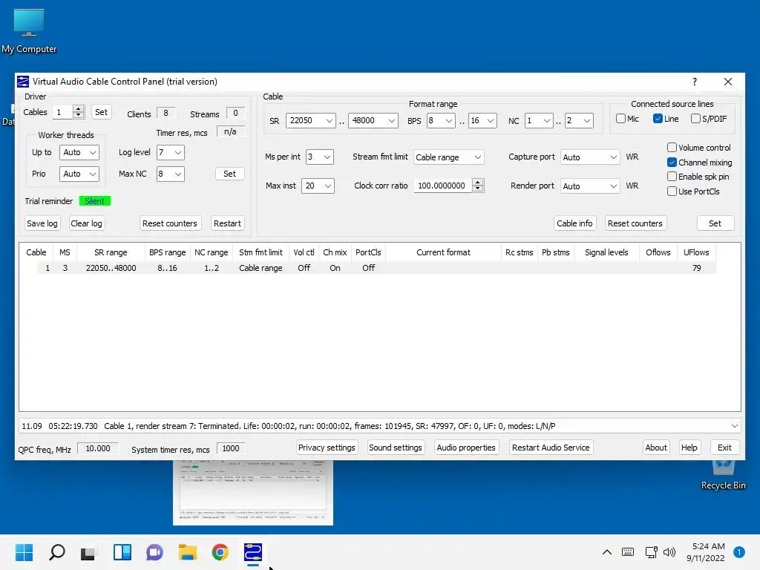Launch Google Chrome from the taskbar
760x570 pixels.
pyautogui.click(x=220, y=552)
